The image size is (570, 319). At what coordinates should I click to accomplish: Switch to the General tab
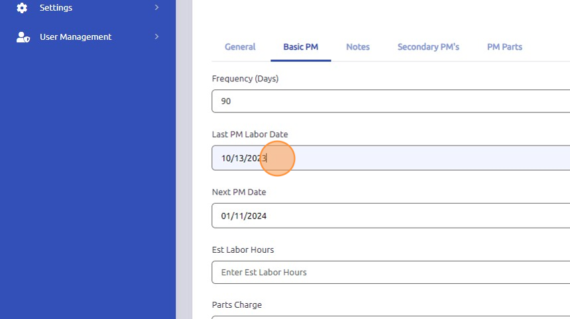[240, 47]
